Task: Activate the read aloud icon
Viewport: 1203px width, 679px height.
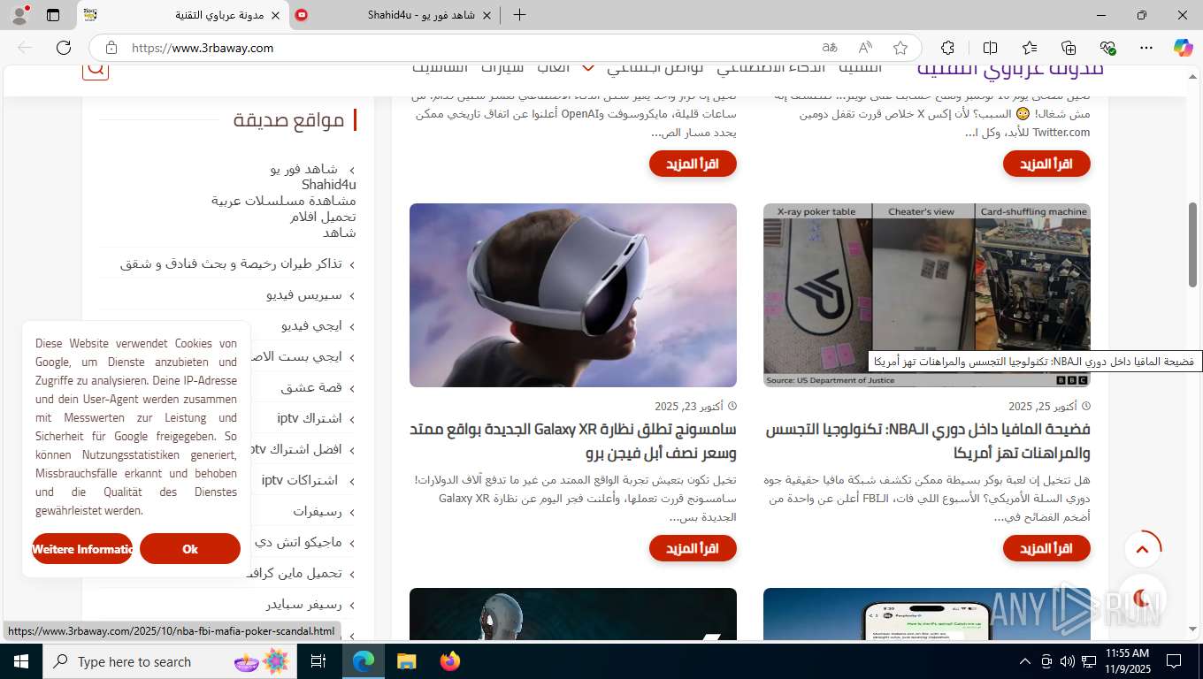Action: (865, 48)
